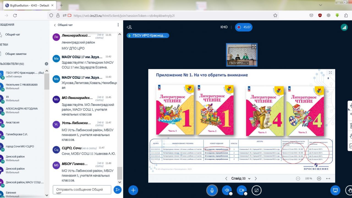This screenshot has height=198, width=352.
Task: Open the Слайд 33 slide selector
Action: tap(241, 178)
